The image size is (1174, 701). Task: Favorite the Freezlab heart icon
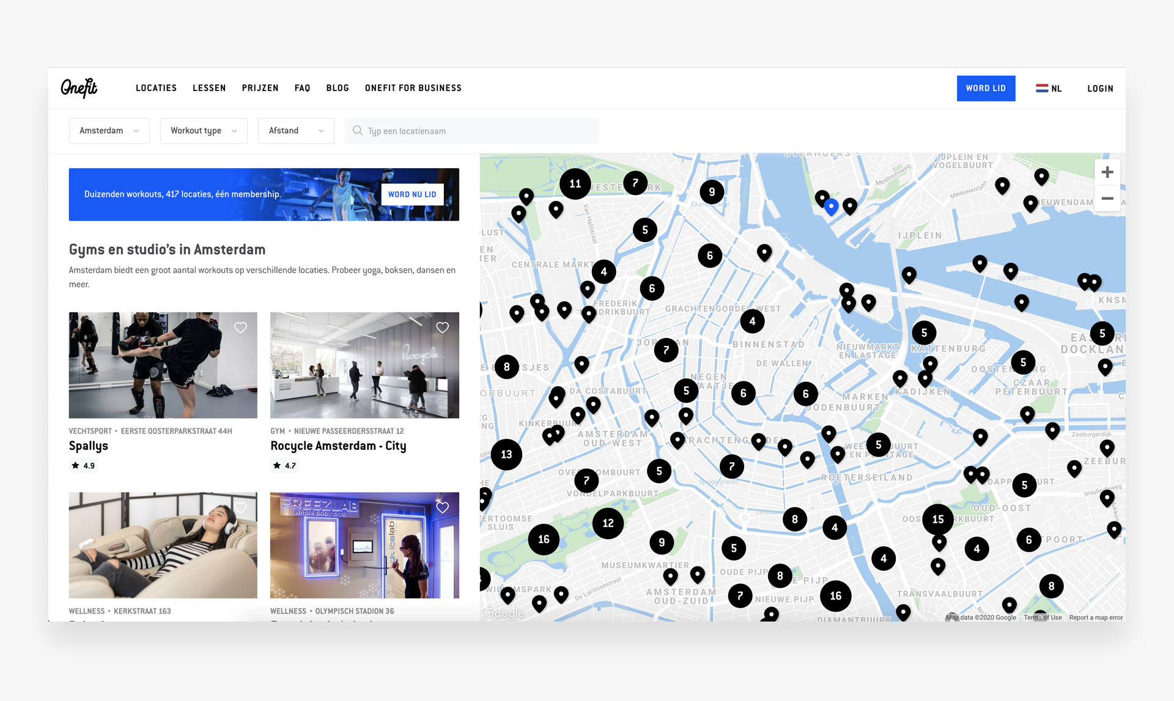443,507
